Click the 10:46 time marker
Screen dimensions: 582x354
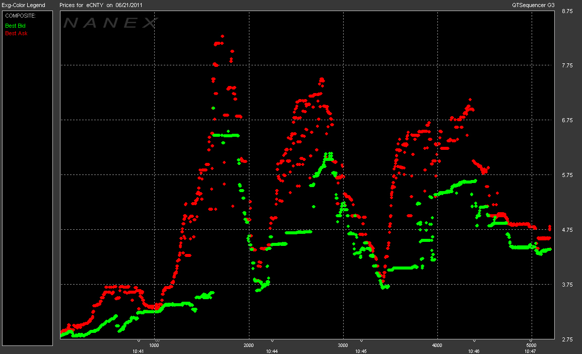[x=474, y=351]
